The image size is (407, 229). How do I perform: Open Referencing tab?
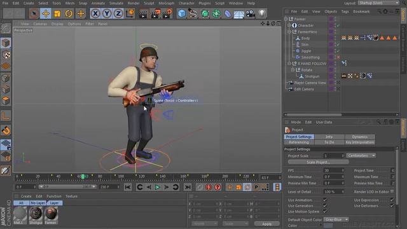(299, 142)
